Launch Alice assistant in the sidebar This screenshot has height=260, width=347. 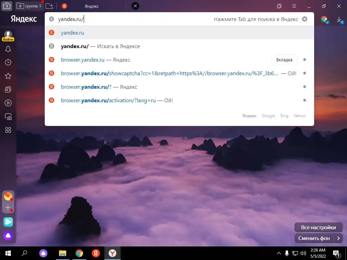click(8, 236)
